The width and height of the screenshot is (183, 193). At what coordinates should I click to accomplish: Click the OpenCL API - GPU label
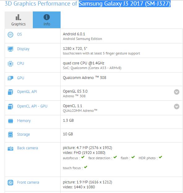pos(32,106)
